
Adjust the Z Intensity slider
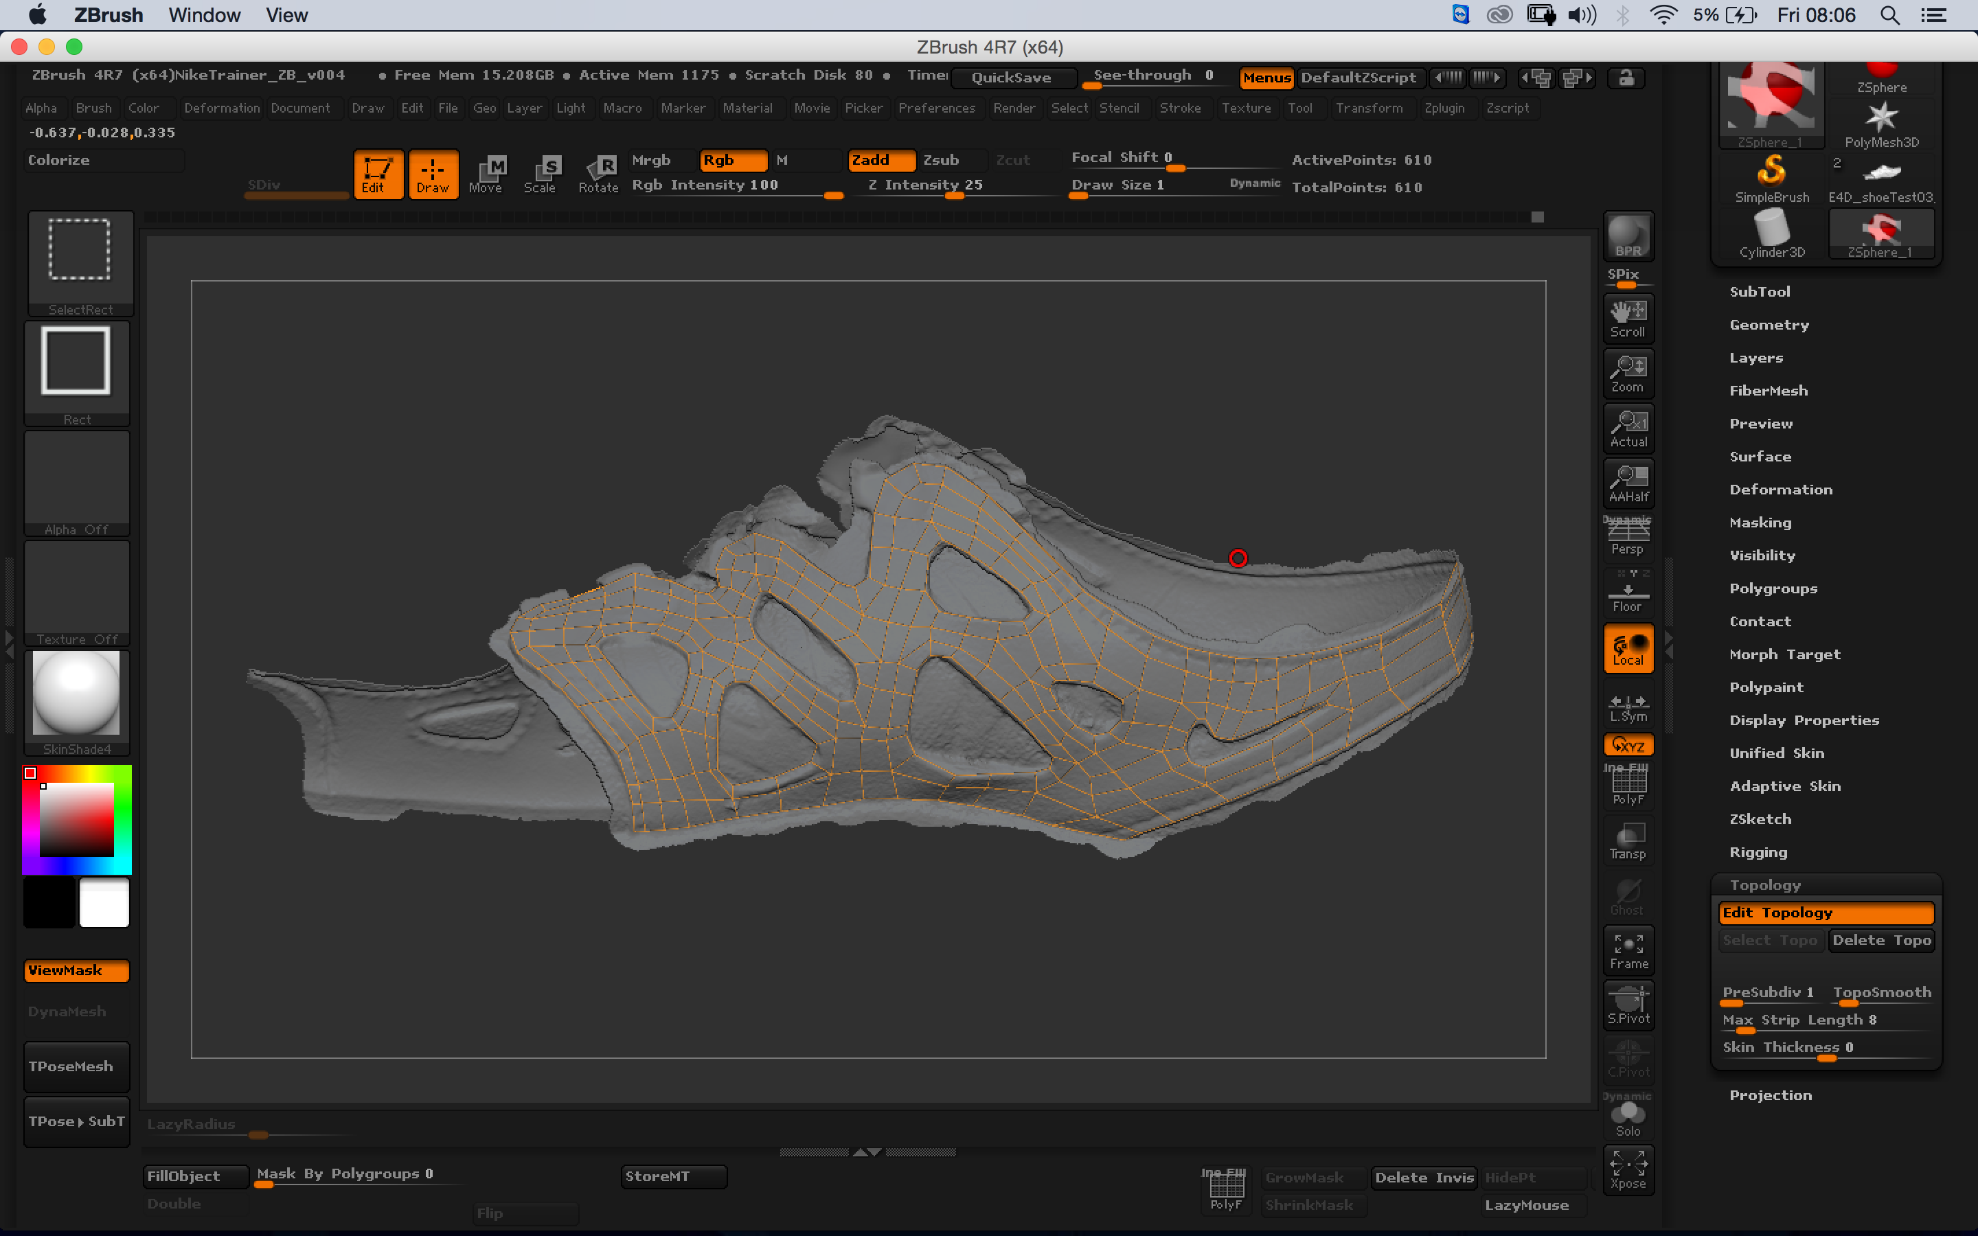(x=954, y=186)
